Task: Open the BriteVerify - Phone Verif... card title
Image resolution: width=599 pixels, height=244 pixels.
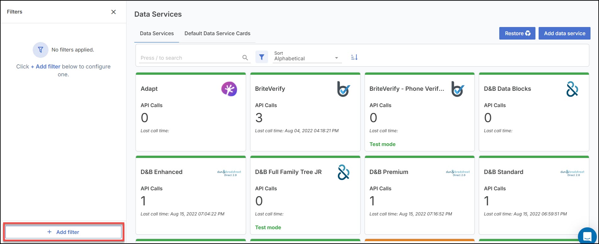Action: point(407,89)
